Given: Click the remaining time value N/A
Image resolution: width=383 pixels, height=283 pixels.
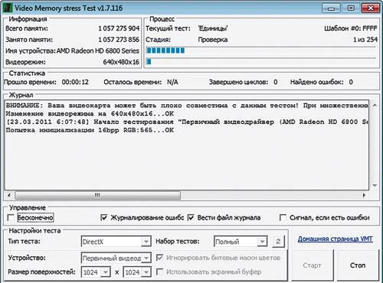Looking at the screenshot, I should pyautogui.click(x=172, y=82).
